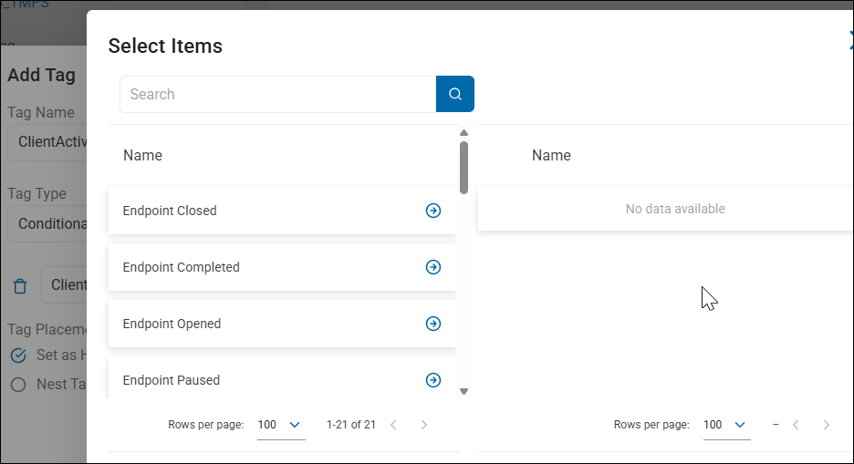
Task: Click the Search input field
Action: (x=278, y=94)
